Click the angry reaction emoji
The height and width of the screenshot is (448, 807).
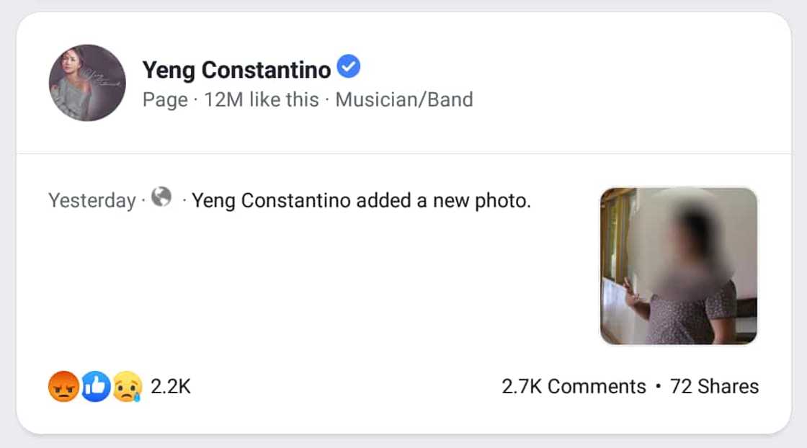click(x=63, y=387)
